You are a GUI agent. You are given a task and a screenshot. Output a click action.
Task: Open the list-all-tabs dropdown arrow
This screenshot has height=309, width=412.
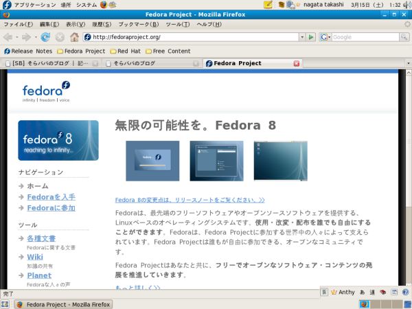[x=408, y=63]
